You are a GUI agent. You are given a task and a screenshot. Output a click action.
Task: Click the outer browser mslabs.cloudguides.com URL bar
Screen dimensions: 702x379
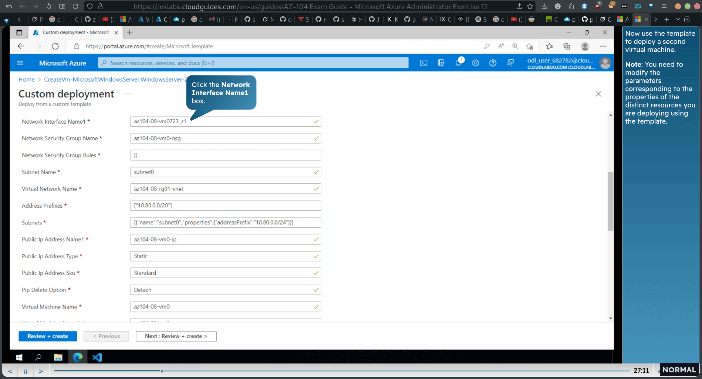tap(310, 7)
